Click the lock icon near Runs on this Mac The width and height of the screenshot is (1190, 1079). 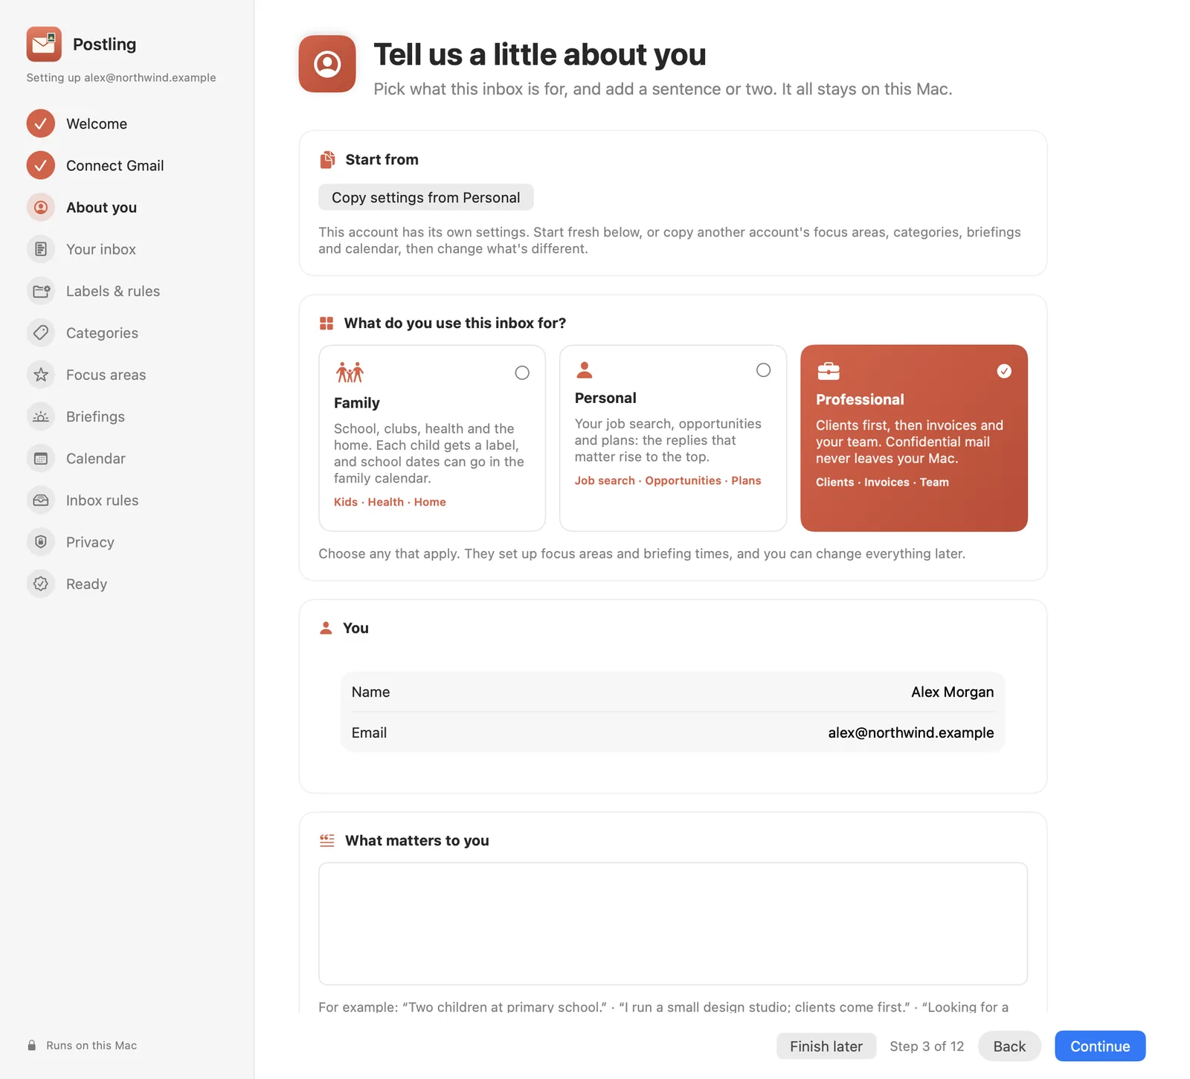[x=32, y=1045]
